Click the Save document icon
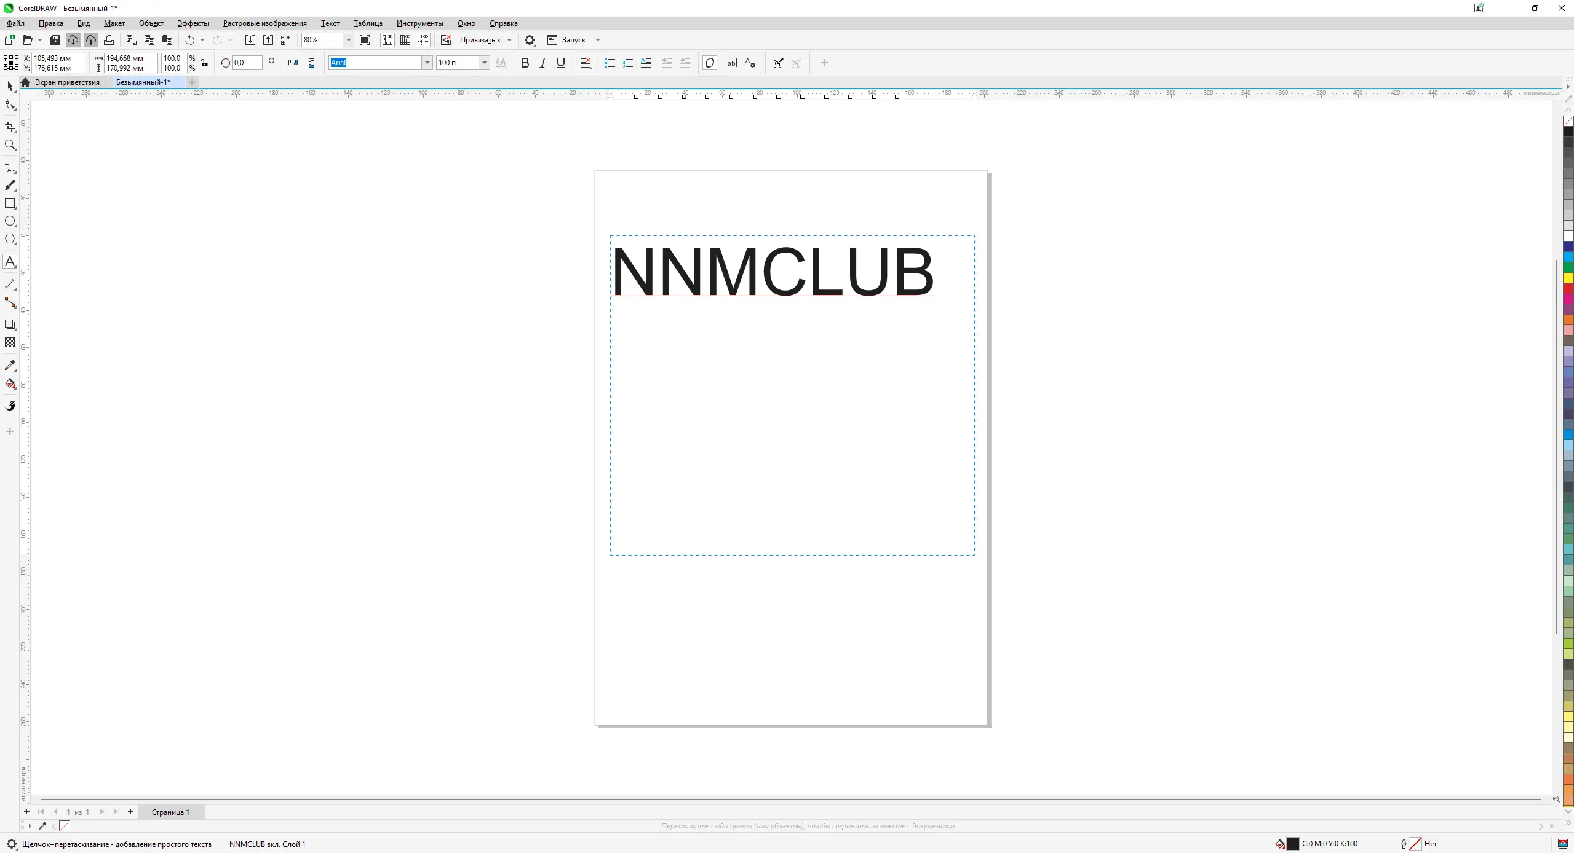 click(x=55, y=40)
